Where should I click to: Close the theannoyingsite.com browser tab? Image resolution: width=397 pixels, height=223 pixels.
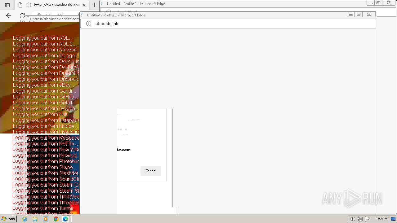tap(84, 5)
